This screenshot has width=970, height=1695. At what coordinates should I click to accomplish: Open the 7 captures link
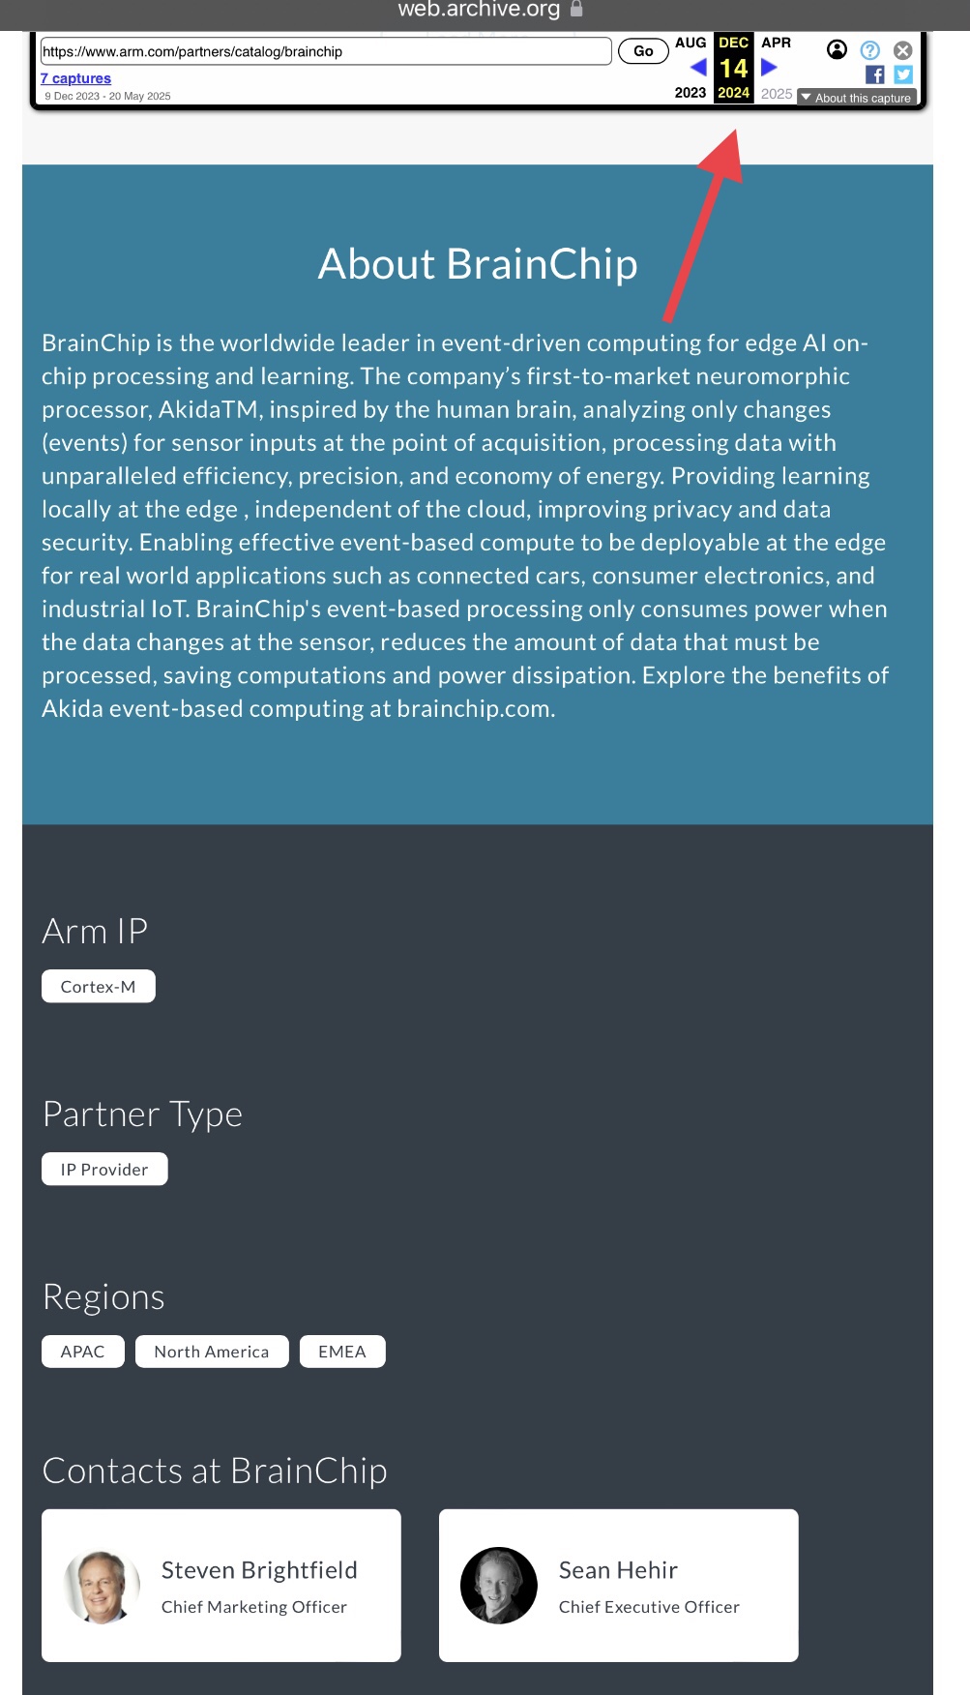75,78
